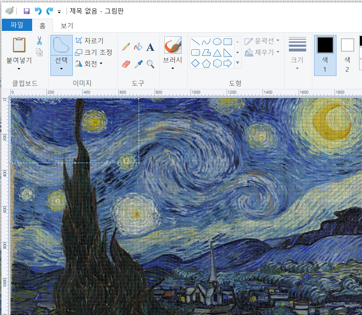Select the right arrow shape
The image size is (362, 315).
pos(228,63)
